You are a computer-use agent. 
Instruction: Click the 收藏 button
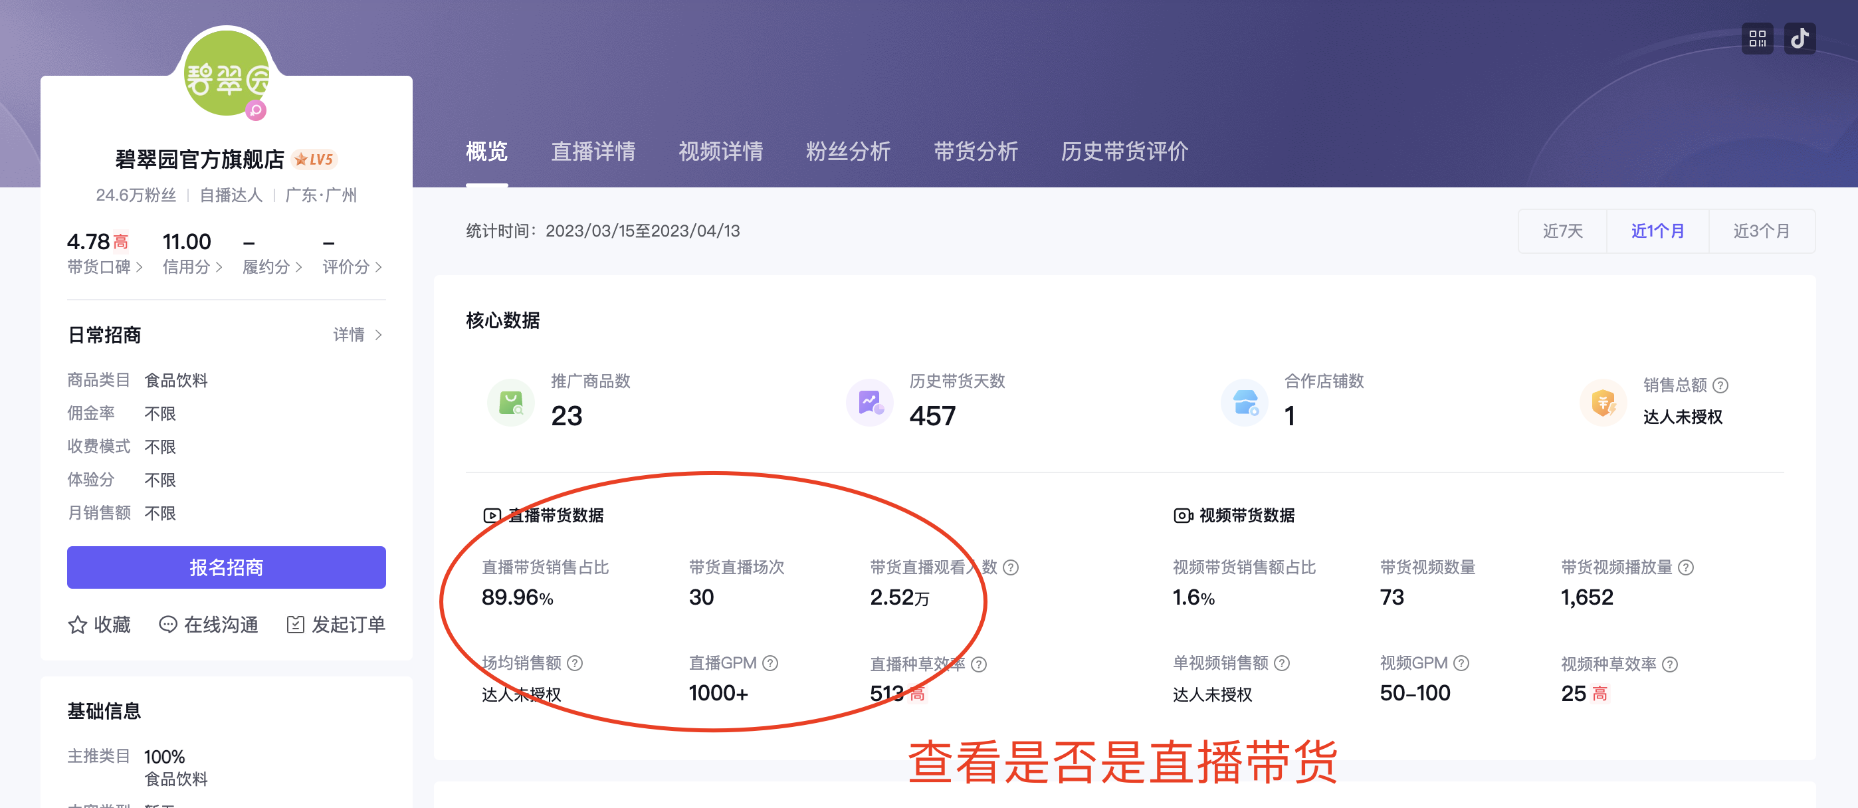[100, 625]
